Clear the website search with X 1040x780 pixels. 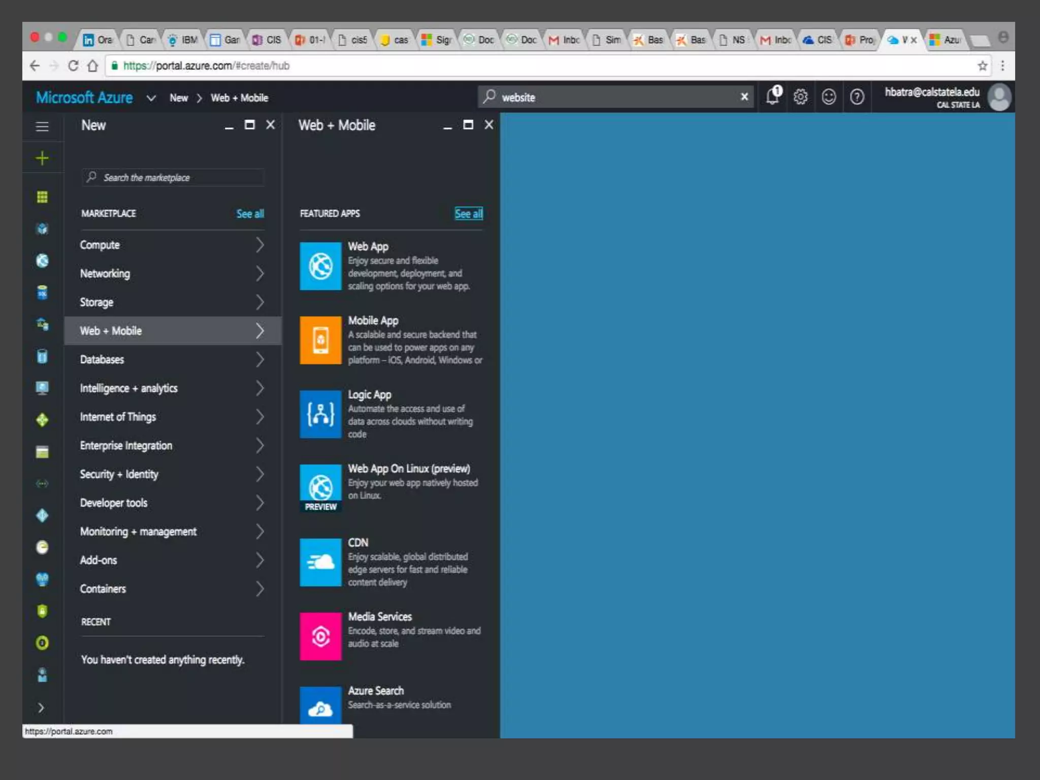pyautogui.click(x=744, y=96)
